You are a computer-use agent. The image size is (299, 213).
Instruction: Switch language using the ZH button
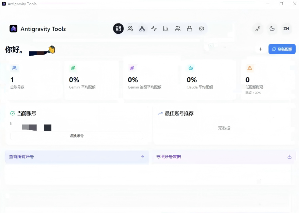click(286, 28)
